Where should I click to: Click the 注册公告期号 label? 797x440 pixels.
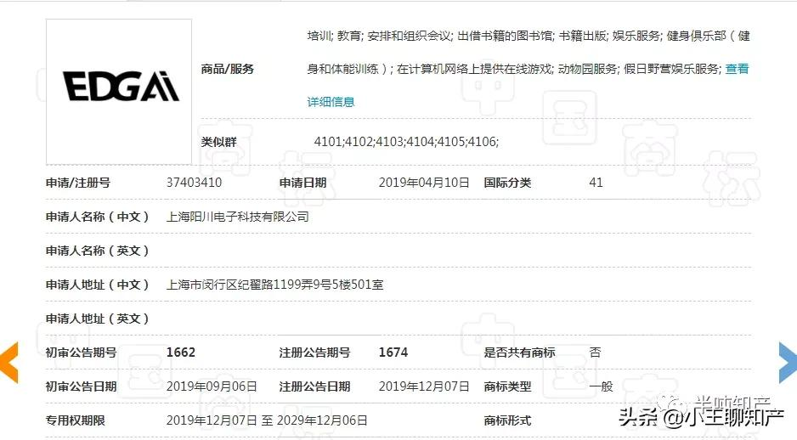click(314, 353)
